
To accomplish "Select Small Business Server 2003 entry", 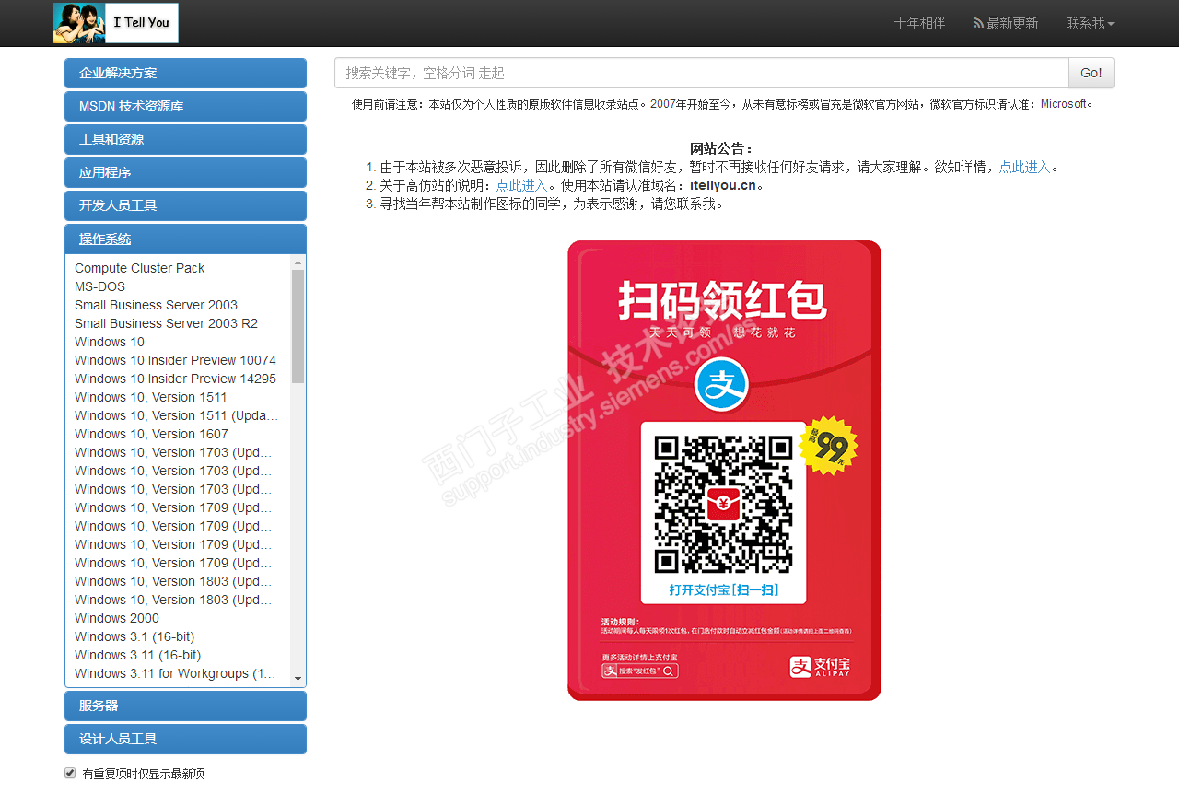I will click(x=156, y=305).
